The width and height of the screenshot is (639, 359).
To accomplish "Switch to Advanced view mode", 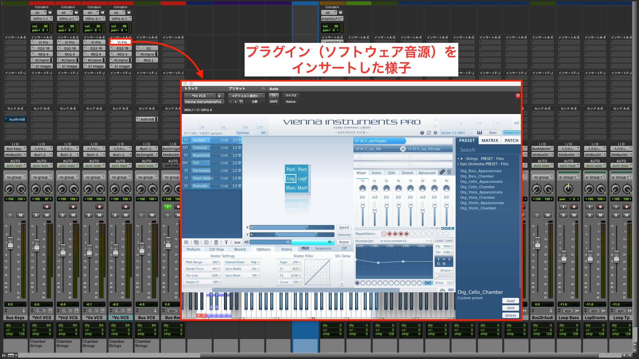I will coord(511,133).
